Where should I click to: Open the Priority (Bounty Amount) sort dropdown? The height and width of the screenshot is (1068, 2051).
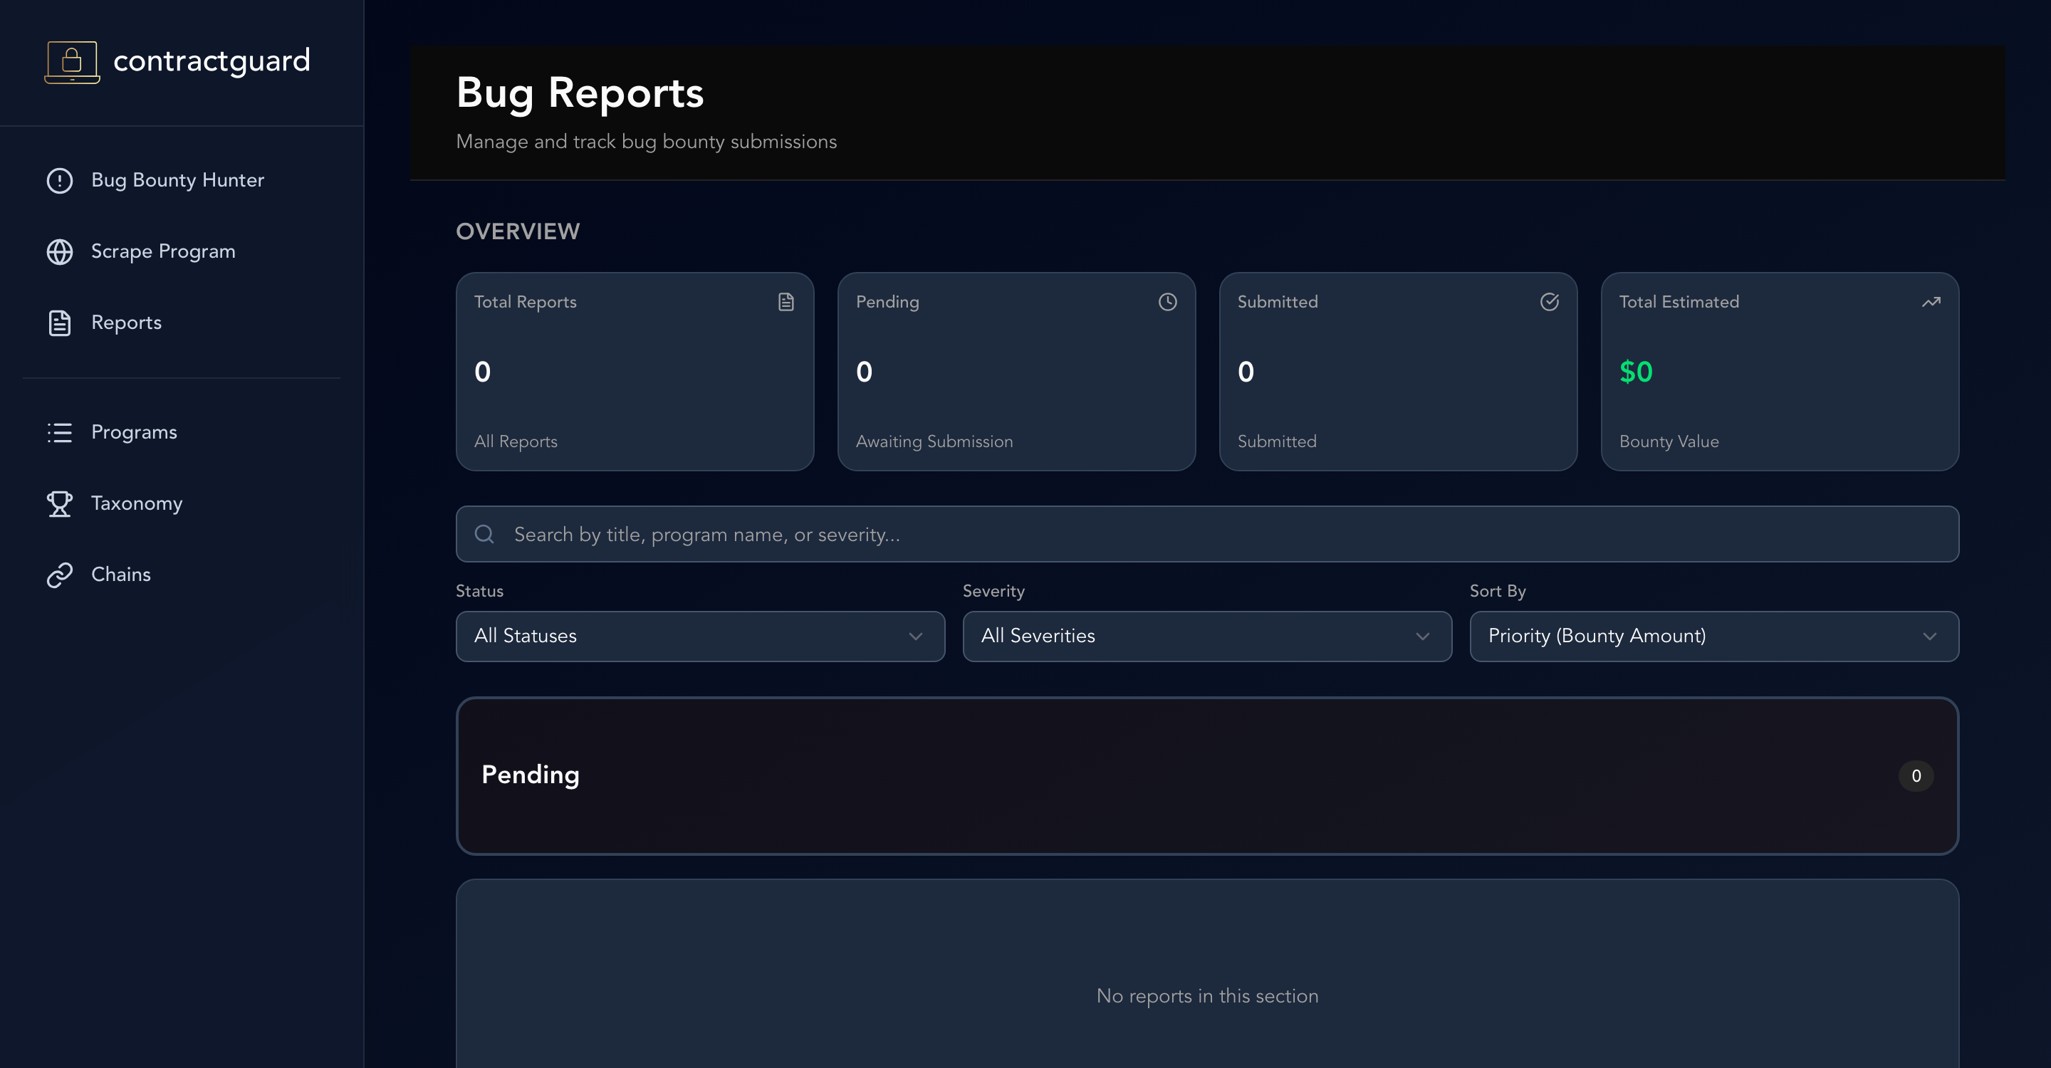[1714, 636]
